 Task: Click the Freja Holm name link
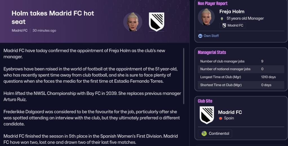[232, 11]
